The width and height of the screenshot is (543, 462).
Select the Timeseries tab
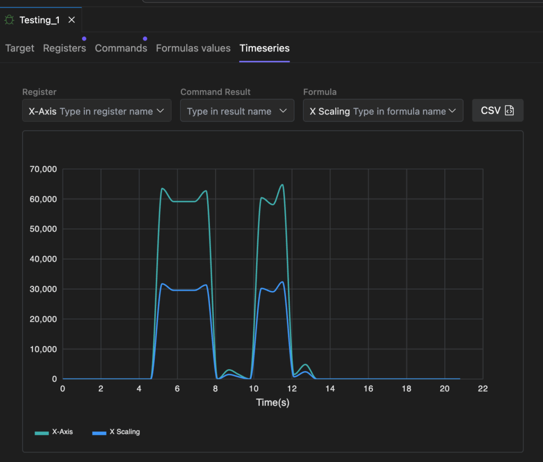(265, 48)
